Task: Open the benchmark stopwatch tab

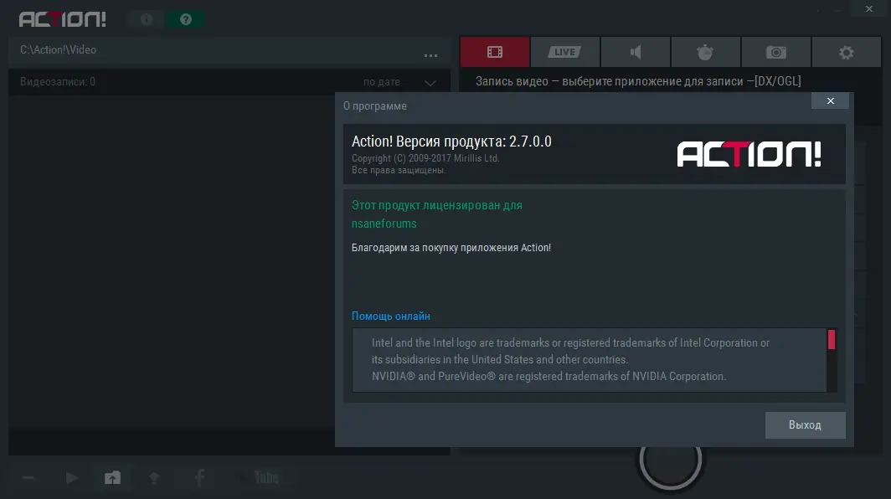Action: click(705, 52)
